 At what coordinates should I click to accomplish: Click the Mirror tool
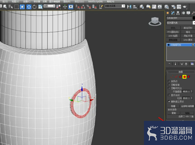click(x=129, y=6)
